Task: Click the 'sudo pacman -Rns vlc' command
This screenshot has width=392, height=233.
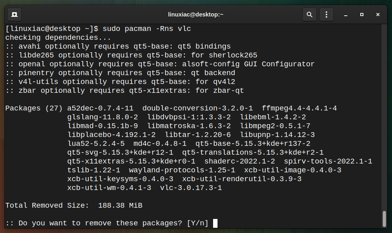Action: pos(147,29)
